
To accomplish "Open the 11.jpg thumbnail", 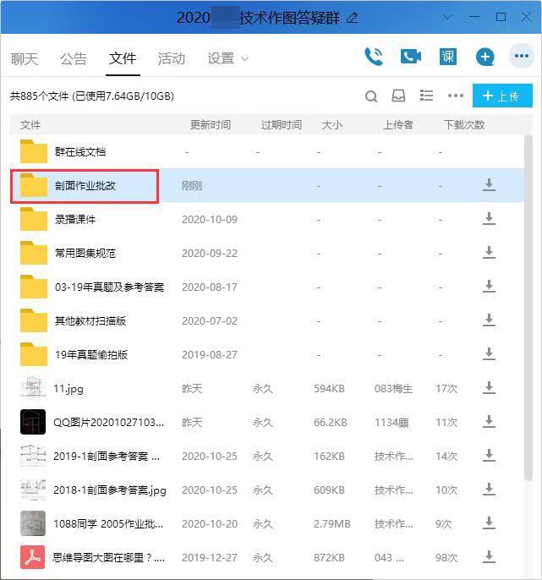I will [33, 388].
